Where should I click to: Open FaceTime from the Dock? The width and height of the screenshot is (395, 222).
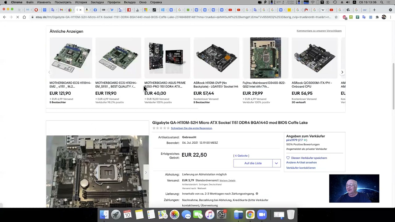(x=198, y=214)
